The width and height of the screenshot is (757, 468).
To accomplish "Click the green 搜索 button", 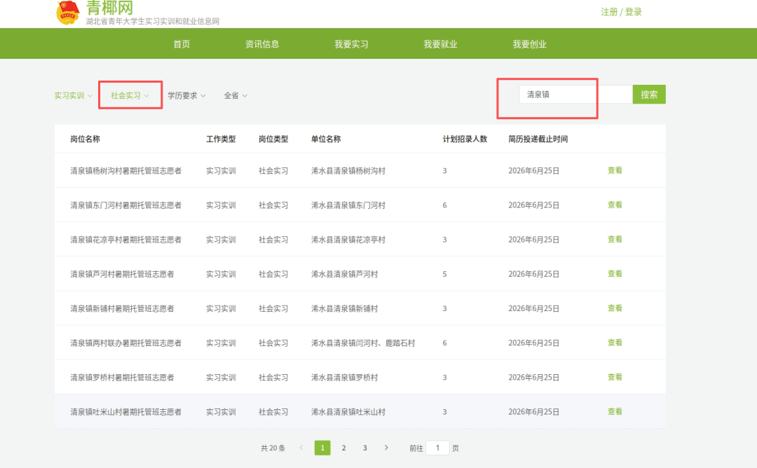I will point(649,95).
